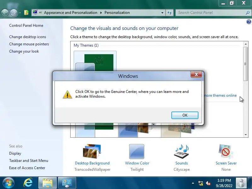Click the user icon at taskbar end
The width and height of the screenshot is (252, 189).
click(241, 183)
